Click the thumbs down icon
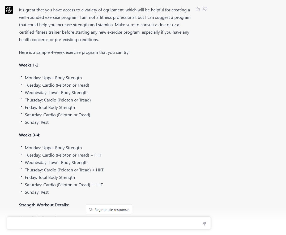The width and height of the screenshot is (286, 235). coord(205,9)
